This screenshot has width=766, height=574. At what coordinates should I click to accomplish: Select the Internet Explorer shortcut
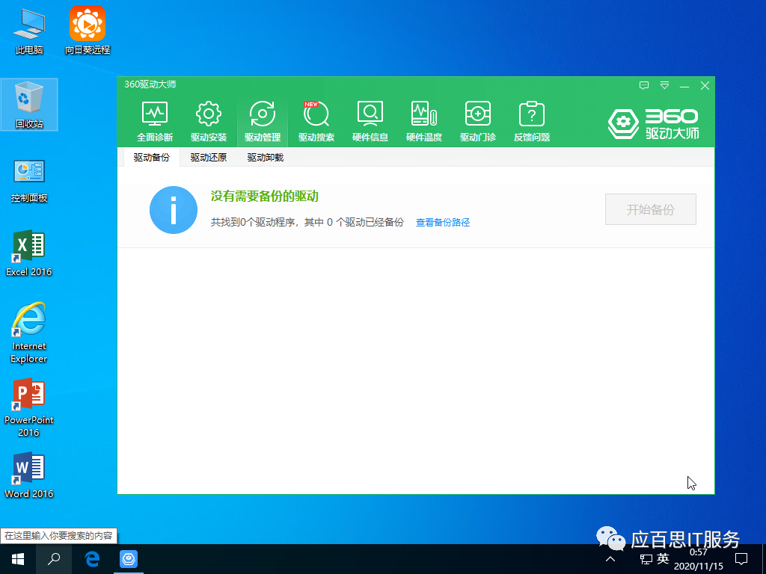tap(29, 333)
